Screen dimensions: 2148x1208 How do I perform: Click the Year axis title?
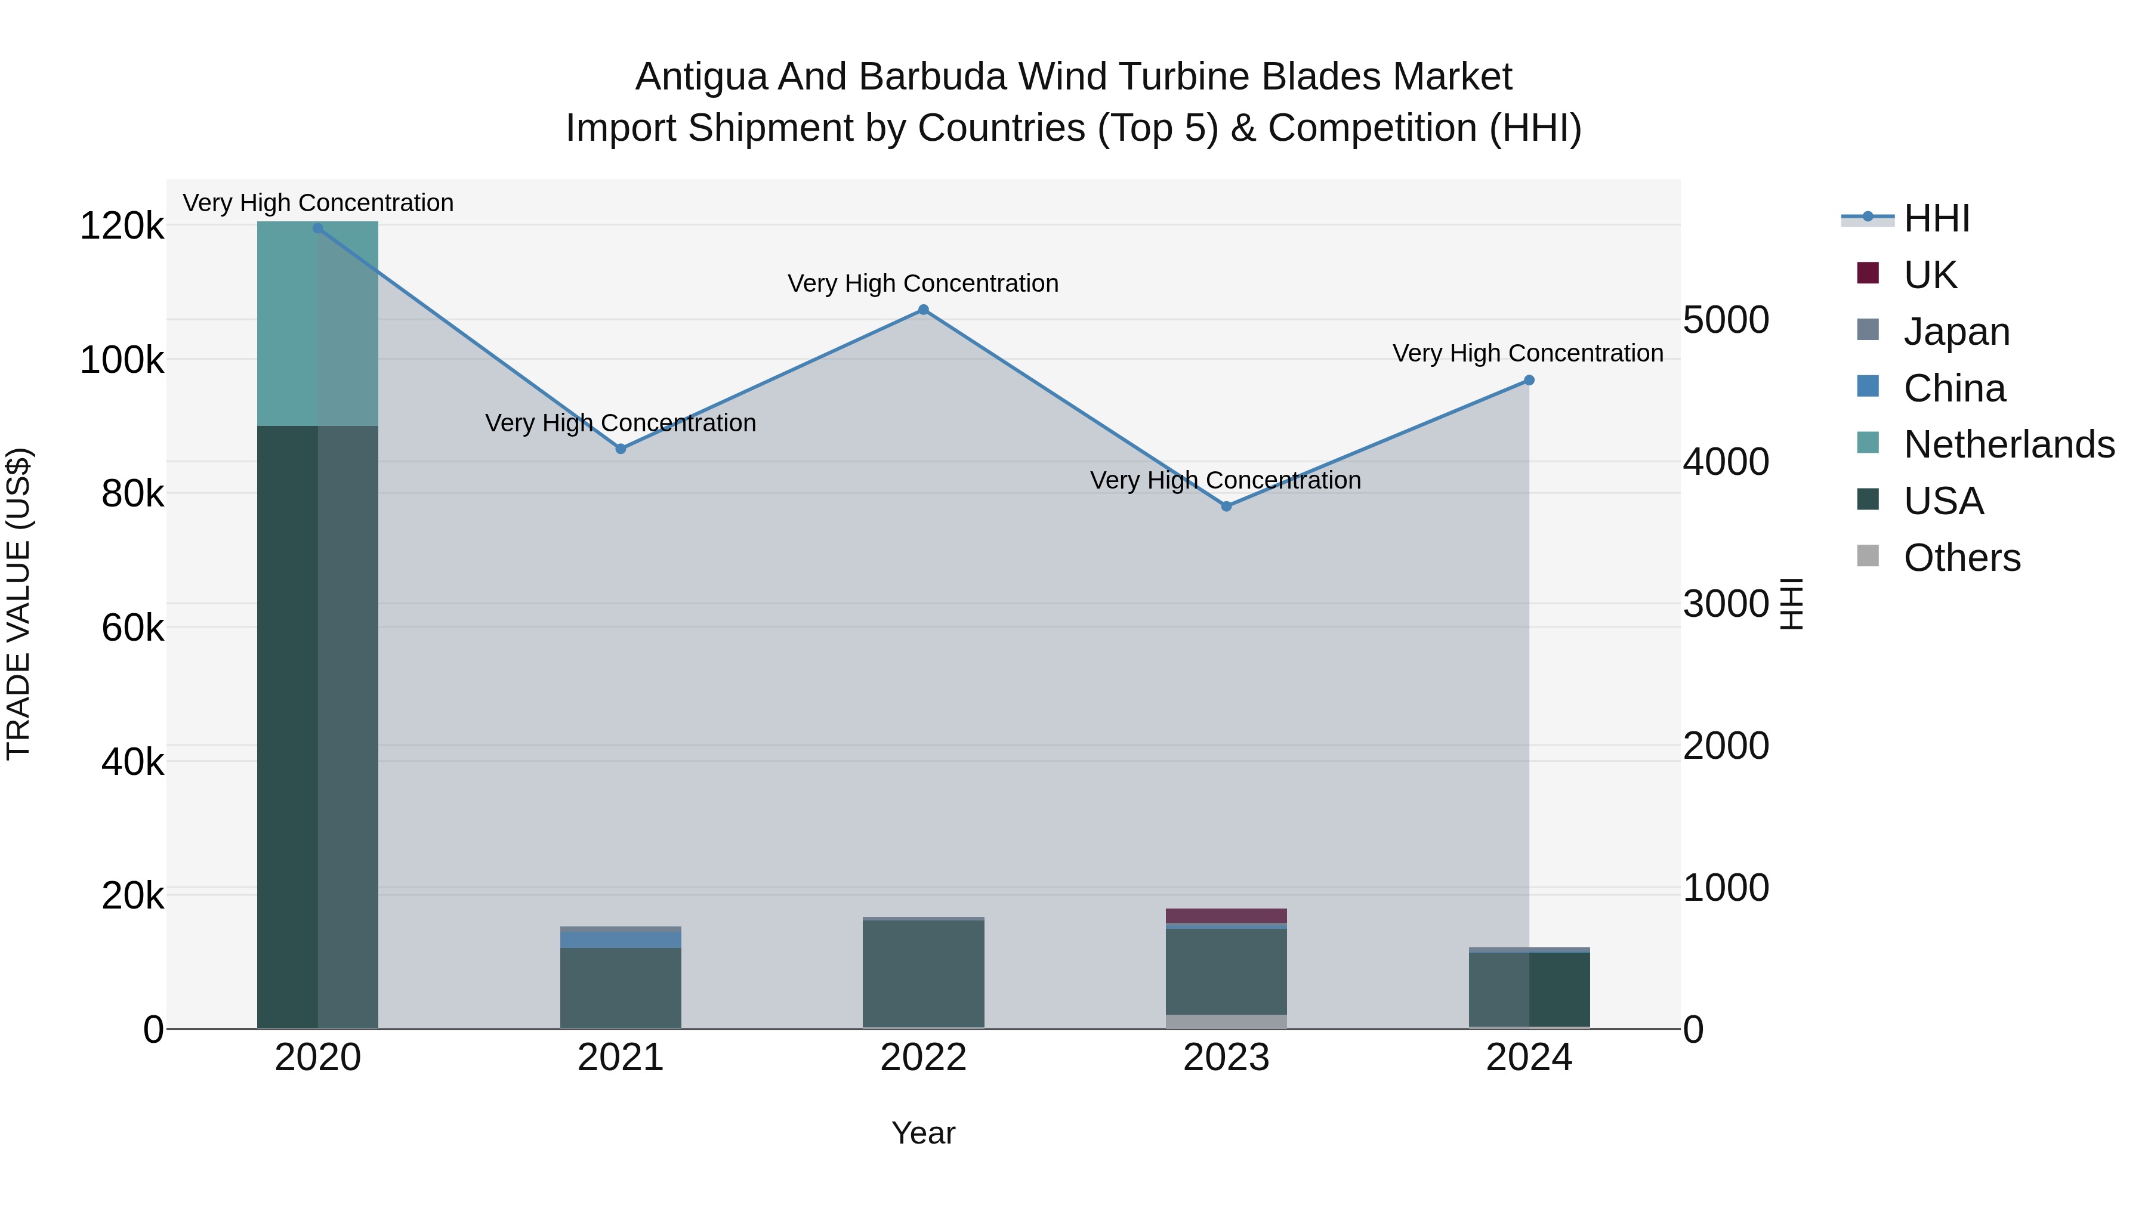click(x=923, y=1134)
